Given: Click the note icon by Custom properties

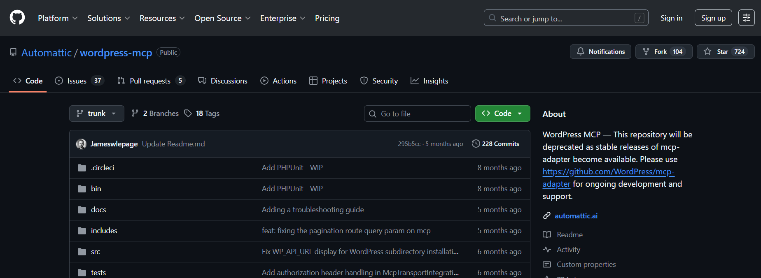Looking at the screenshot, I should [x=547, y=264].
